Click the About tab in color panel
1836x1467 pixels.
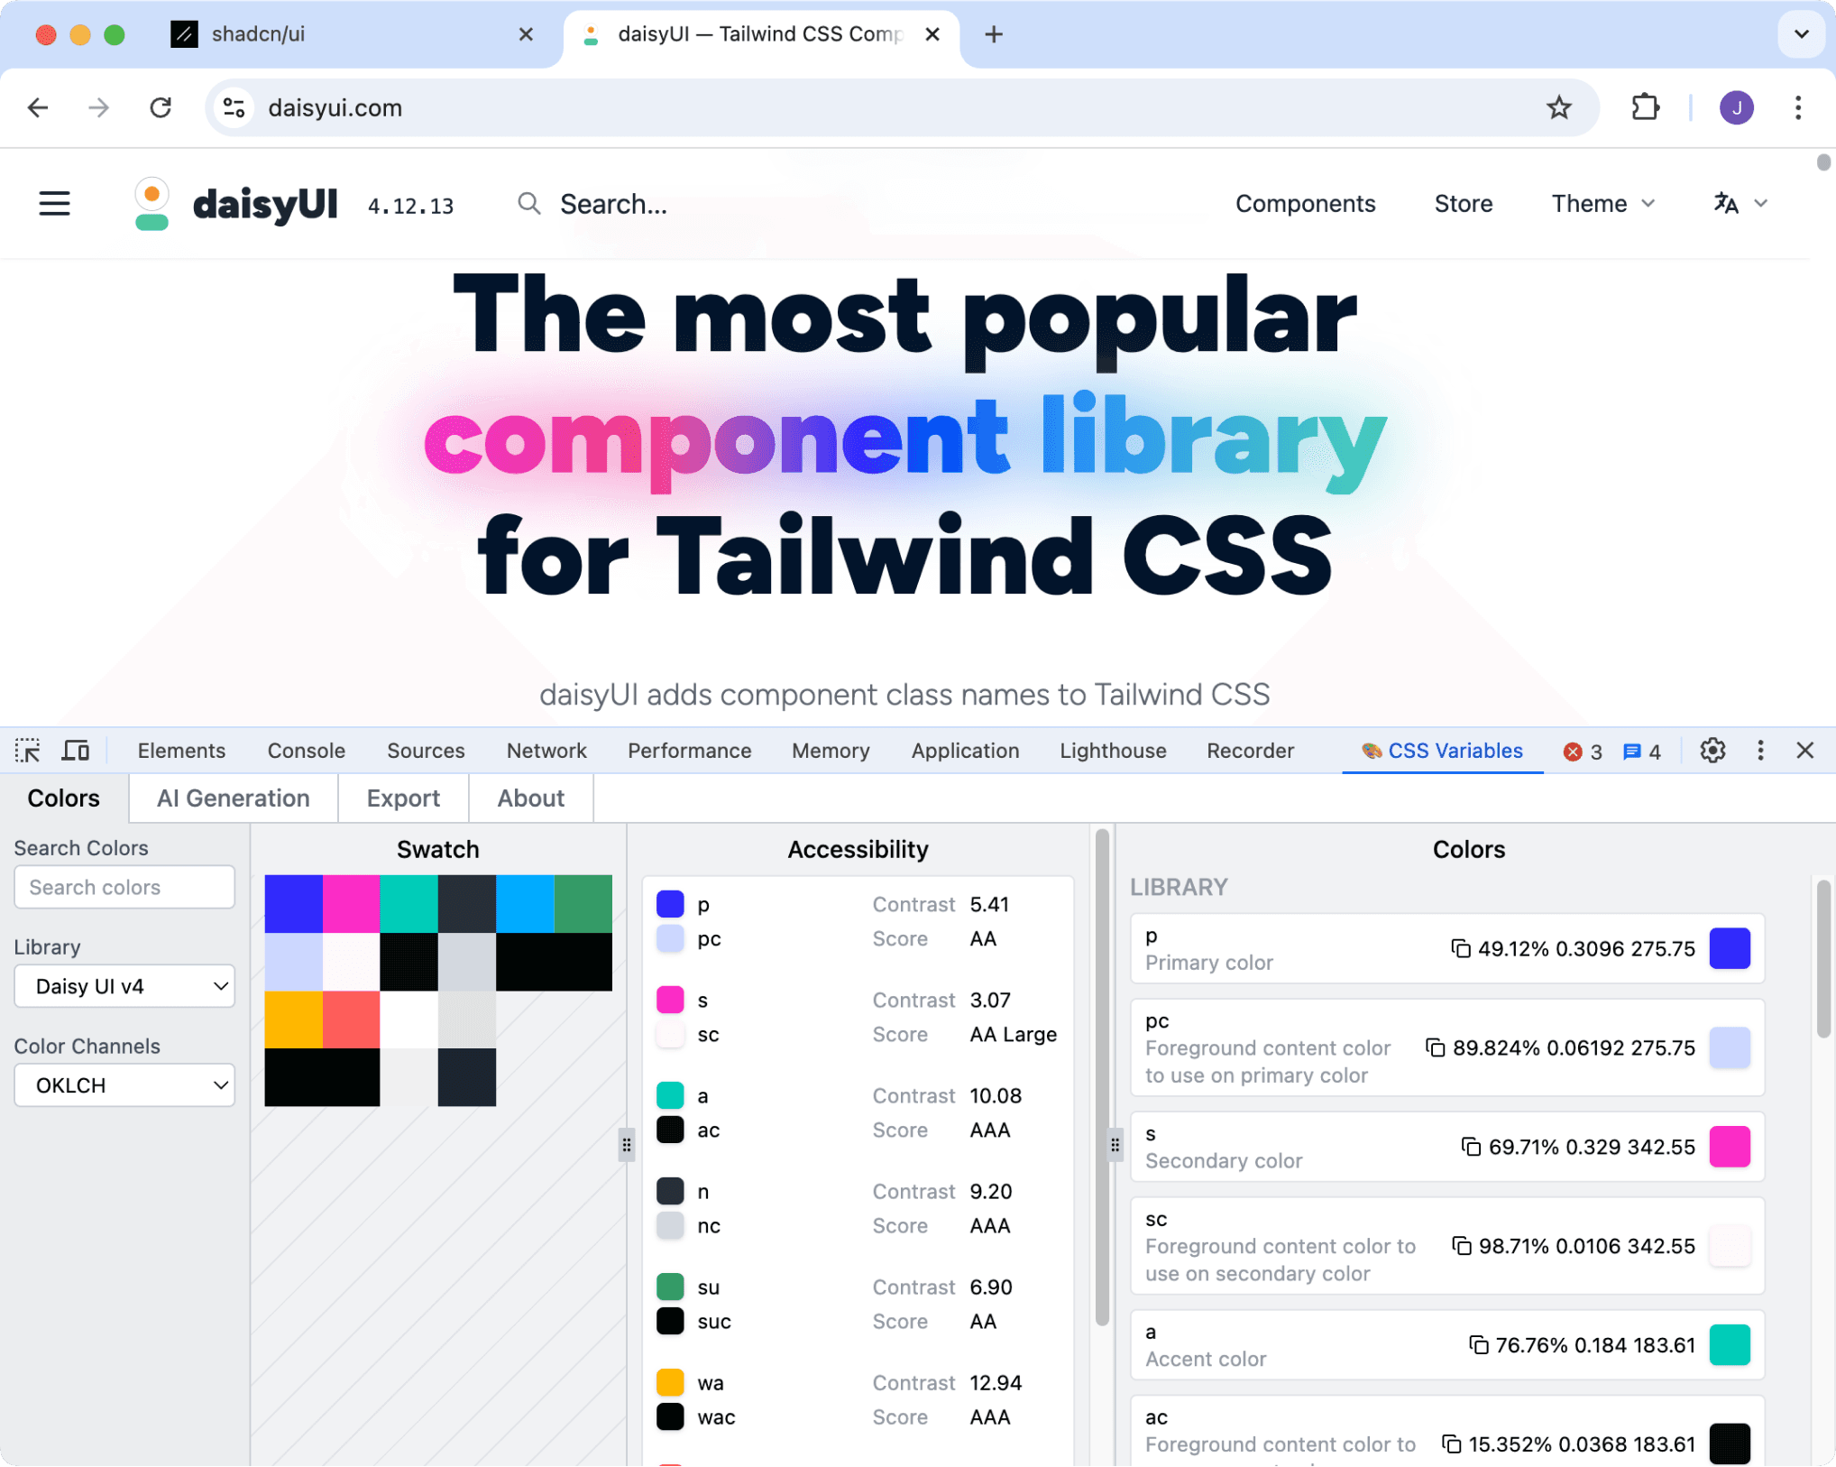pos(529,798)
